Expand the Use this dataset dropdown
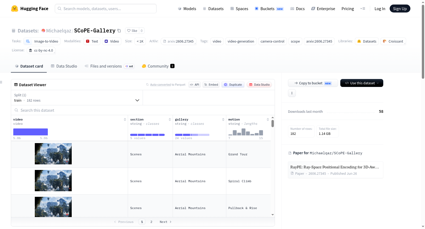Screen dimensions: 425x229 (362, 83)
